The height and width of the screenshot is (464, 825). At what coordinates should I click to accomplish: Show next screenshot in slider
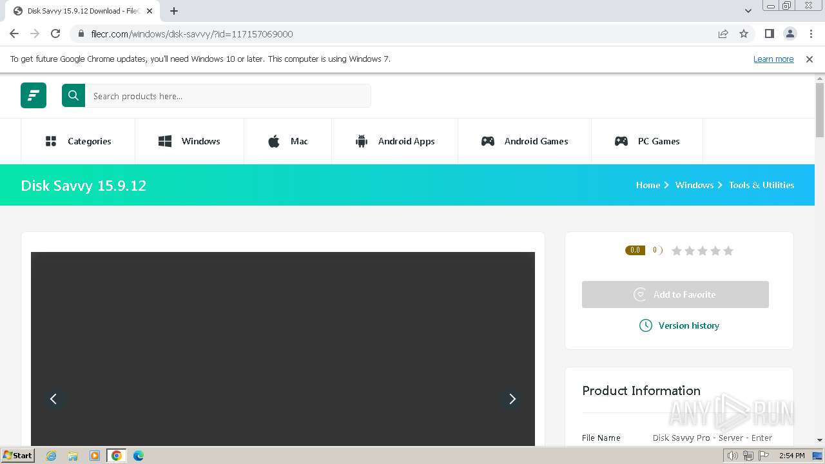click(512, 399)
